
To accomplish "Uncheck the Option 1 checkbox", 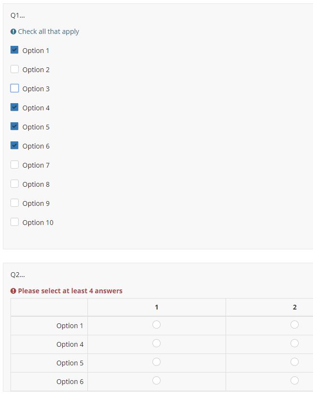I will point(14,50).
